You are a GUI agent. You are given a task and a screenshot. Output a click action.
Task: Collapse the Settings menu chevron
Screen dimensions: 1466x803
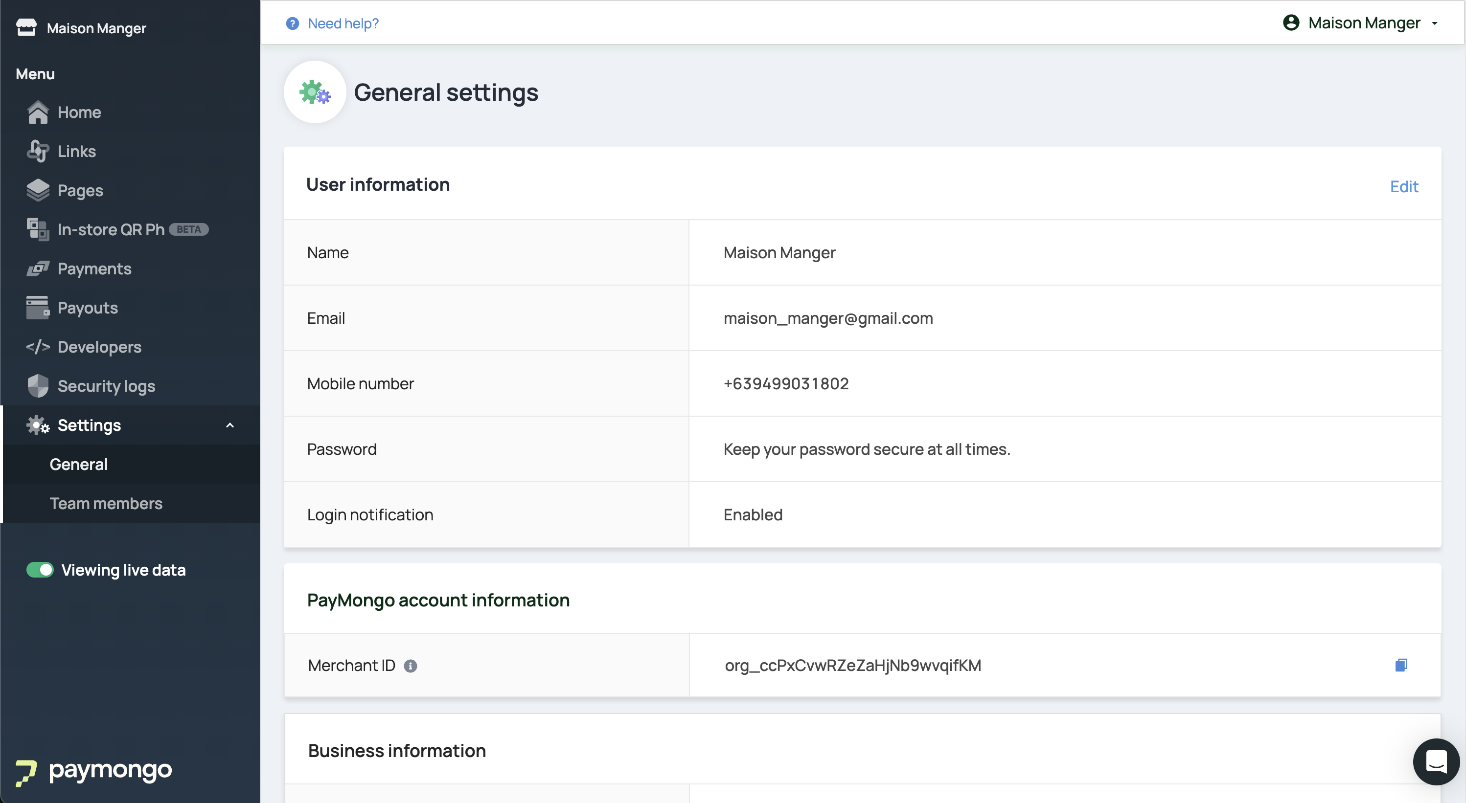coord(230,425)
